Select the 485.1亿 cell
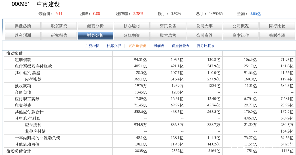Viewport: 296px width, 155px height. point(140,66)
